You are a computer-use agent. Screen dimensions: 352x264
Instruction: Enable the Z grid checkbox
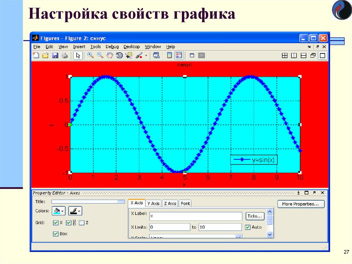click(x=81, y=223)
